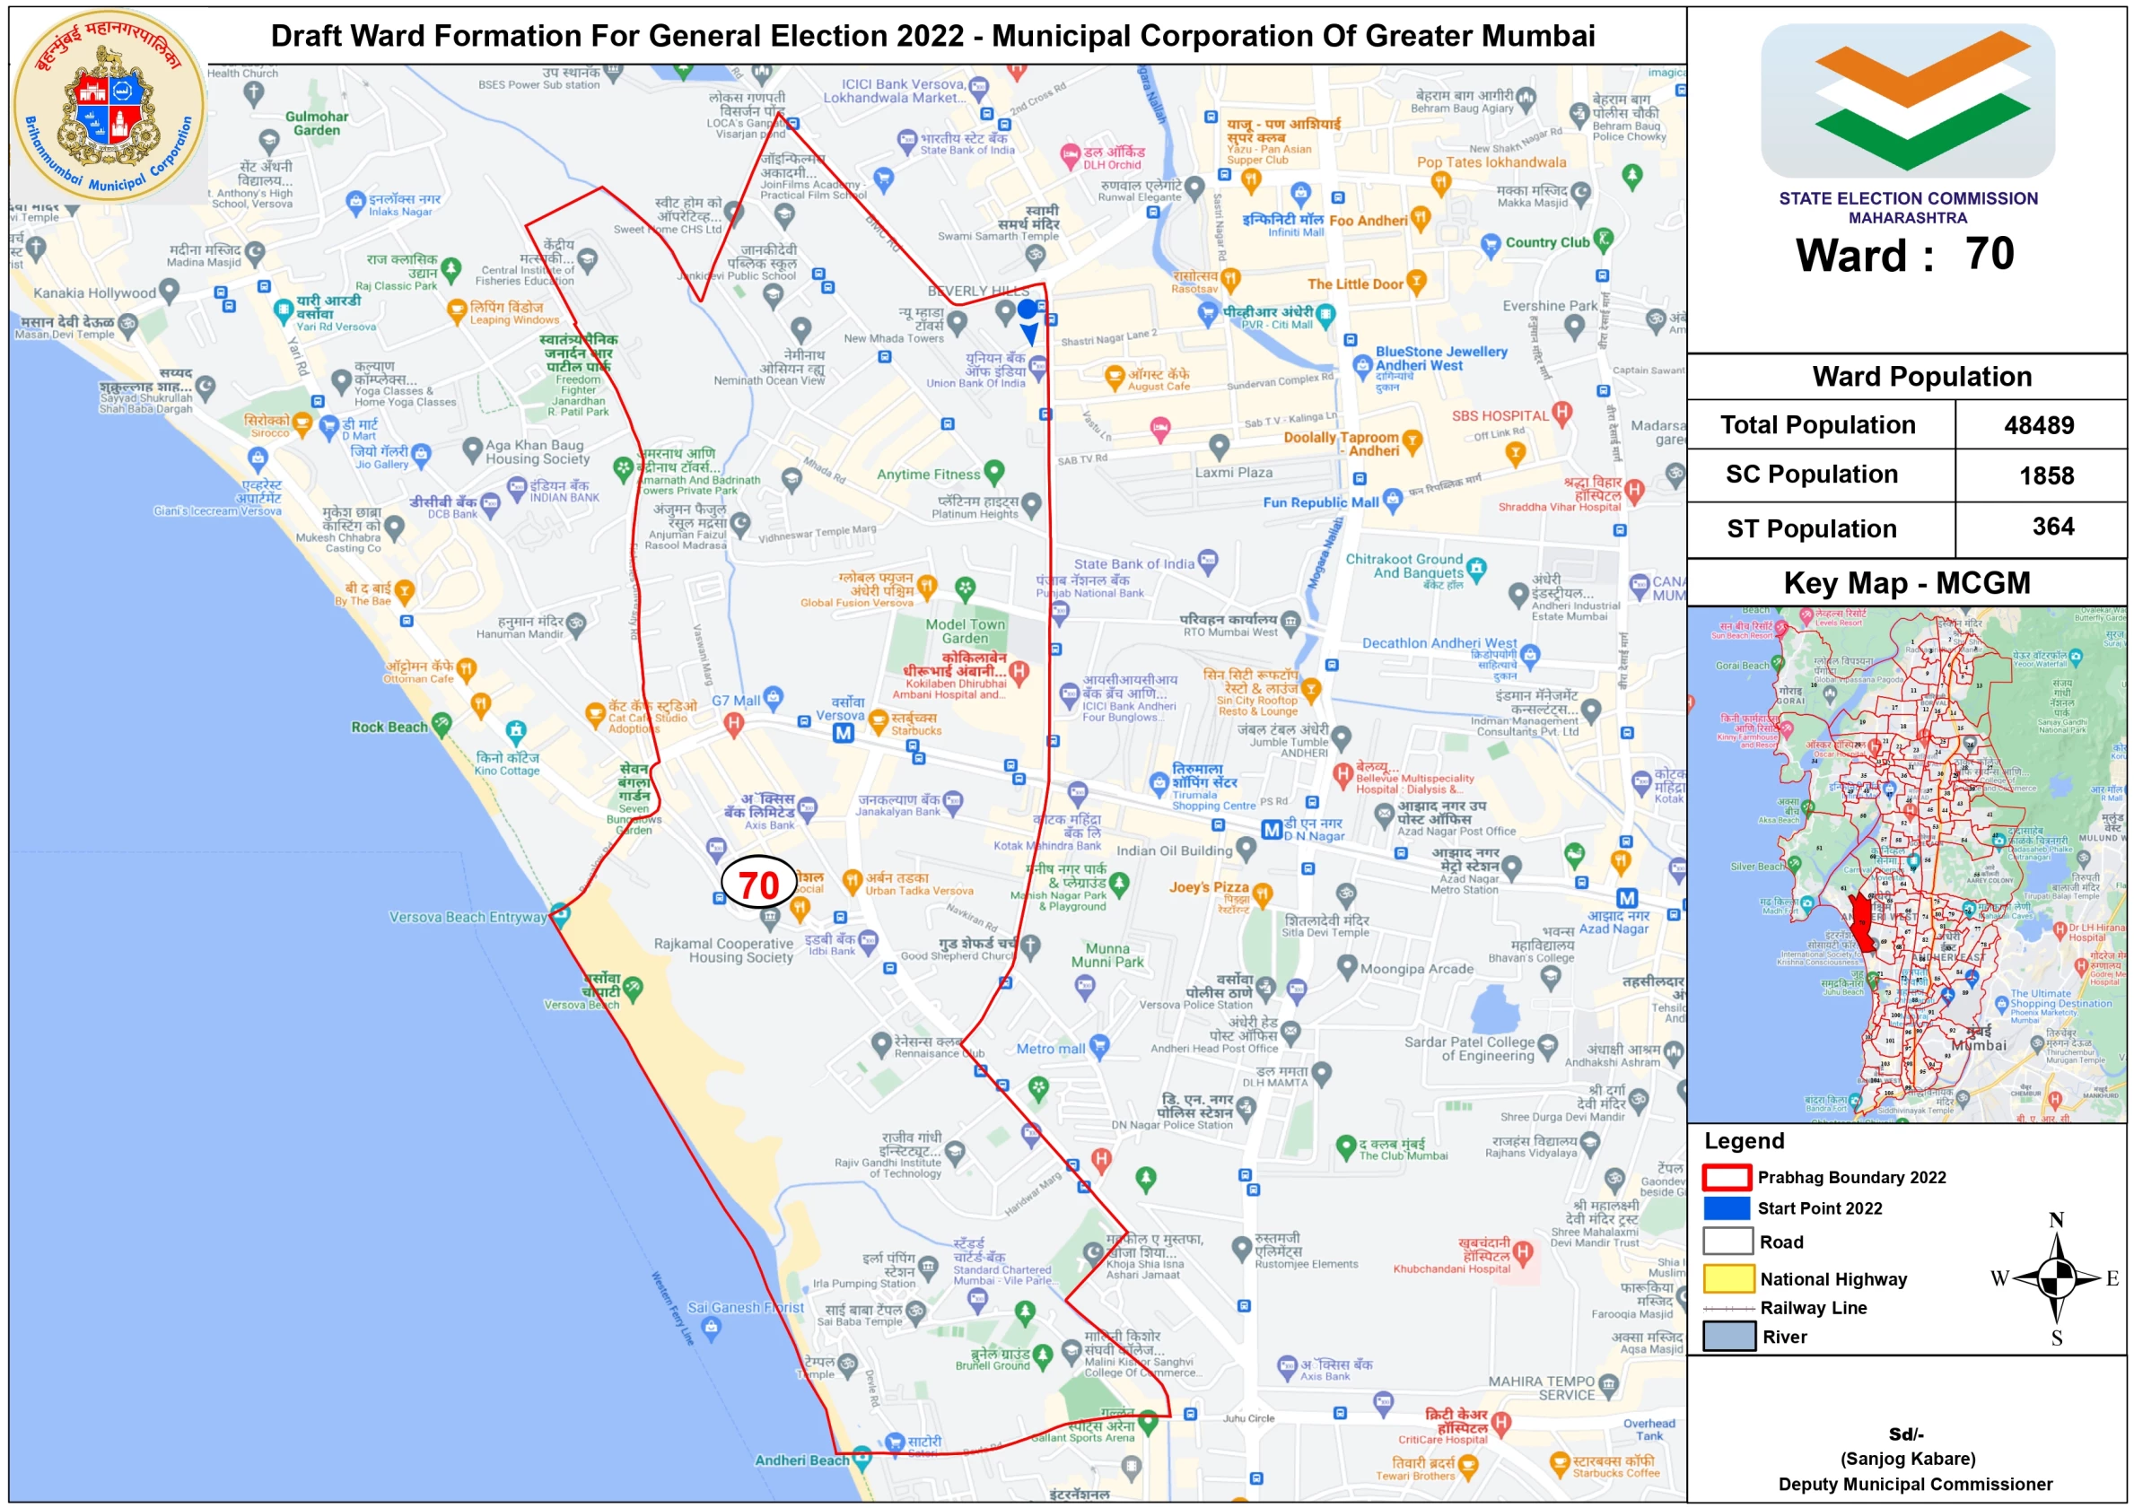This screenshot has height=1508, width=2134.
Task: Click the Azad Nagar metro station icon
Action: click(x=1626, y=899)
